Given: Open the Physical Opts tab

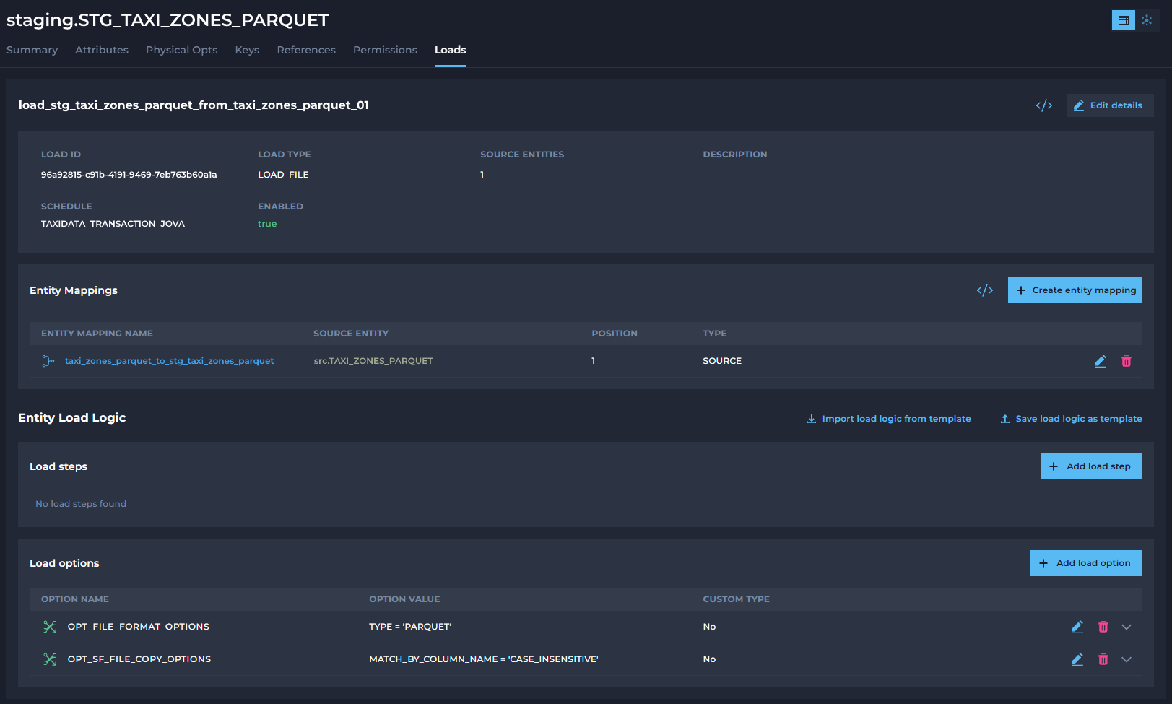Looking at the screenshot, I should 182,50.
